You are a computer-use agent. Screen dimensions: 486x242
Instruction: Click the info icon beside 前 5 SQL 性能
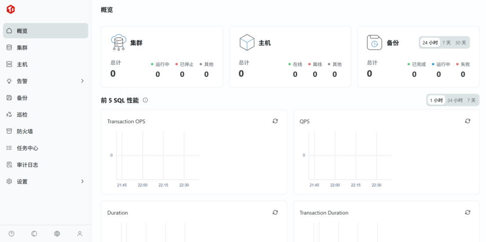pyautogui.click(x=145, y=100)
